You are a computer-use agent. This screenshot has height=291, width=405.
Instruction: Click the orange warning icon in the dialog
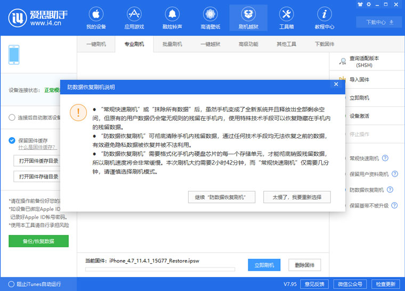point(78,113)
